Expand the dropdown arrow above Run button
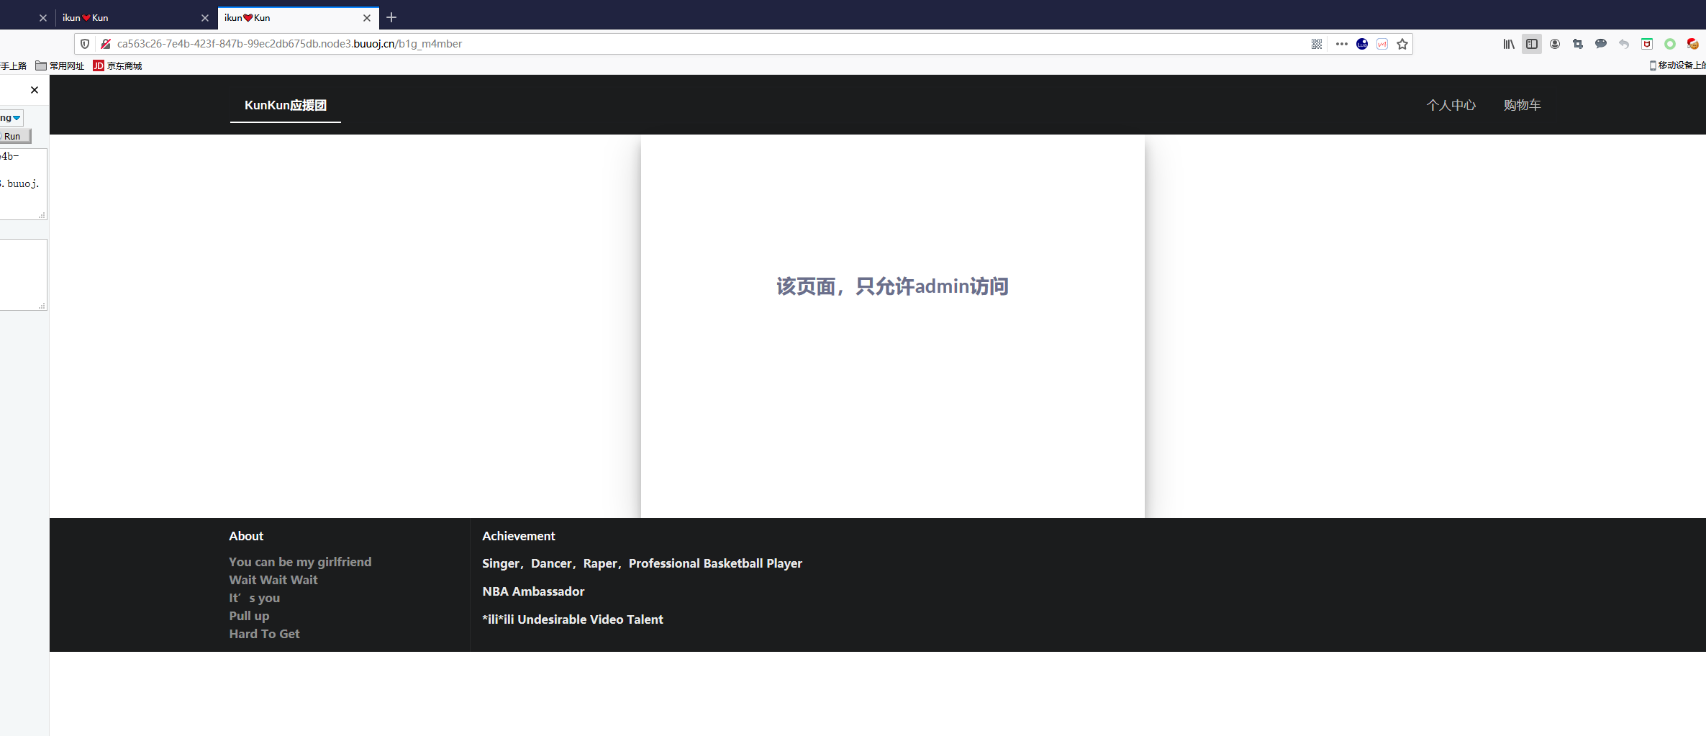 (x=16, y=118)
